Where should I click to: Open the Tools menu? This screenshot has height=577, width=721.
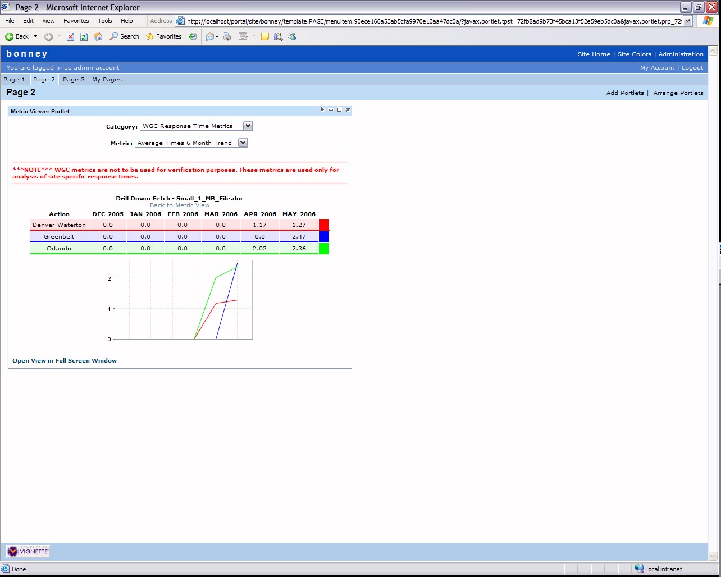pos(105,21)
